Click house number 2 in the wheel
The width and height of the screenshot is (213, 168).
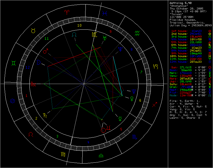click(x=36, y=118)
